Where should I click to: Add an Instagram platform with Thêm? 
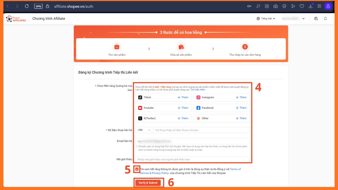pos(241,97)
